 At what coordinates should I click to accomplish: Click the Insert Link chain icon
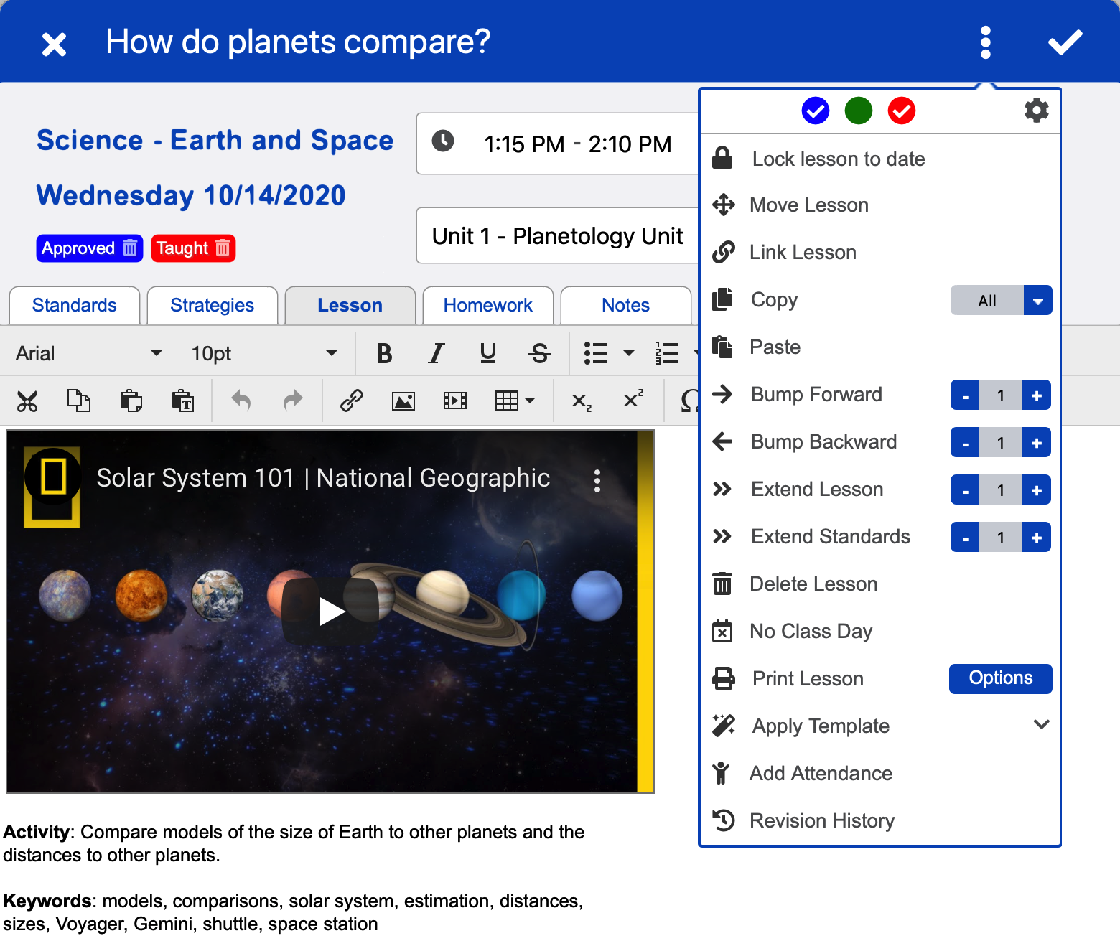(x=351, y=401)
